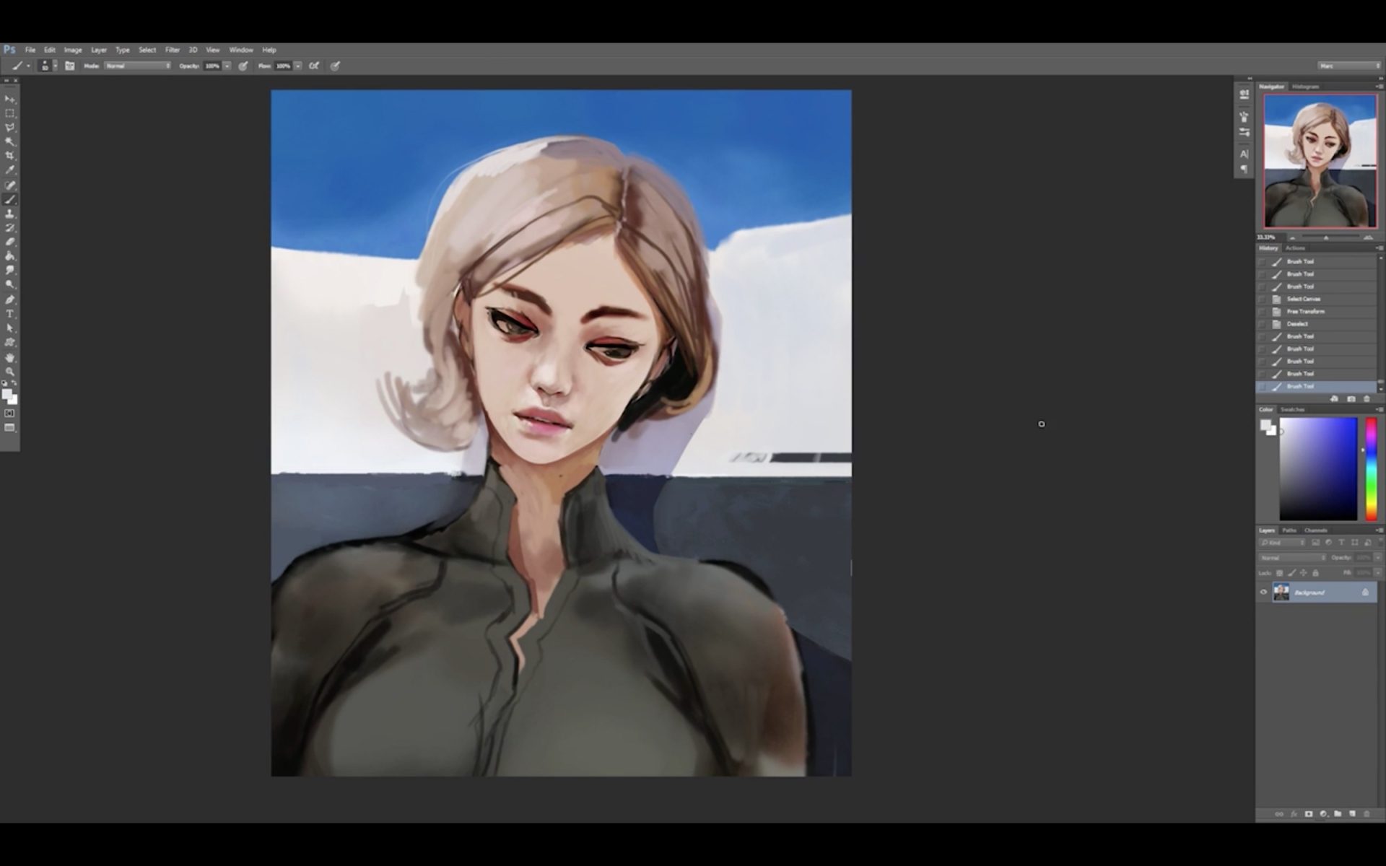Create new adjustment layer
Viewport: 1386px width, 866px height.
click(x=1324, y=814)
